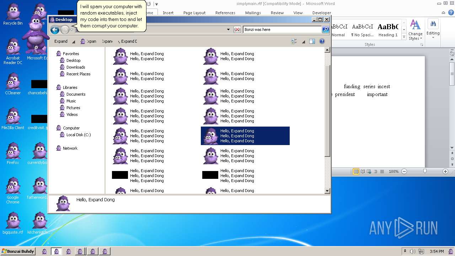Image resolution: width=455 pixels, height=256 pixels.
Task: Select the Google Chrome desktop shortcut
Action: (x=13, y=191)
